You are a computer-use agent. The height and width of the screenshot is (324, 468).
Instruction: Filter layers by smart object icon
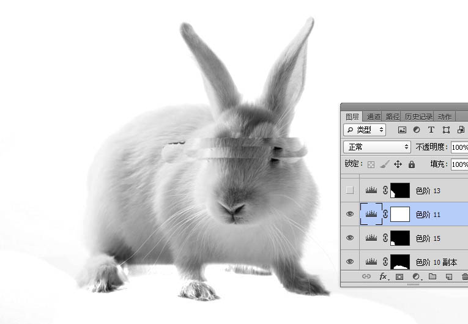tap(461, 130)
